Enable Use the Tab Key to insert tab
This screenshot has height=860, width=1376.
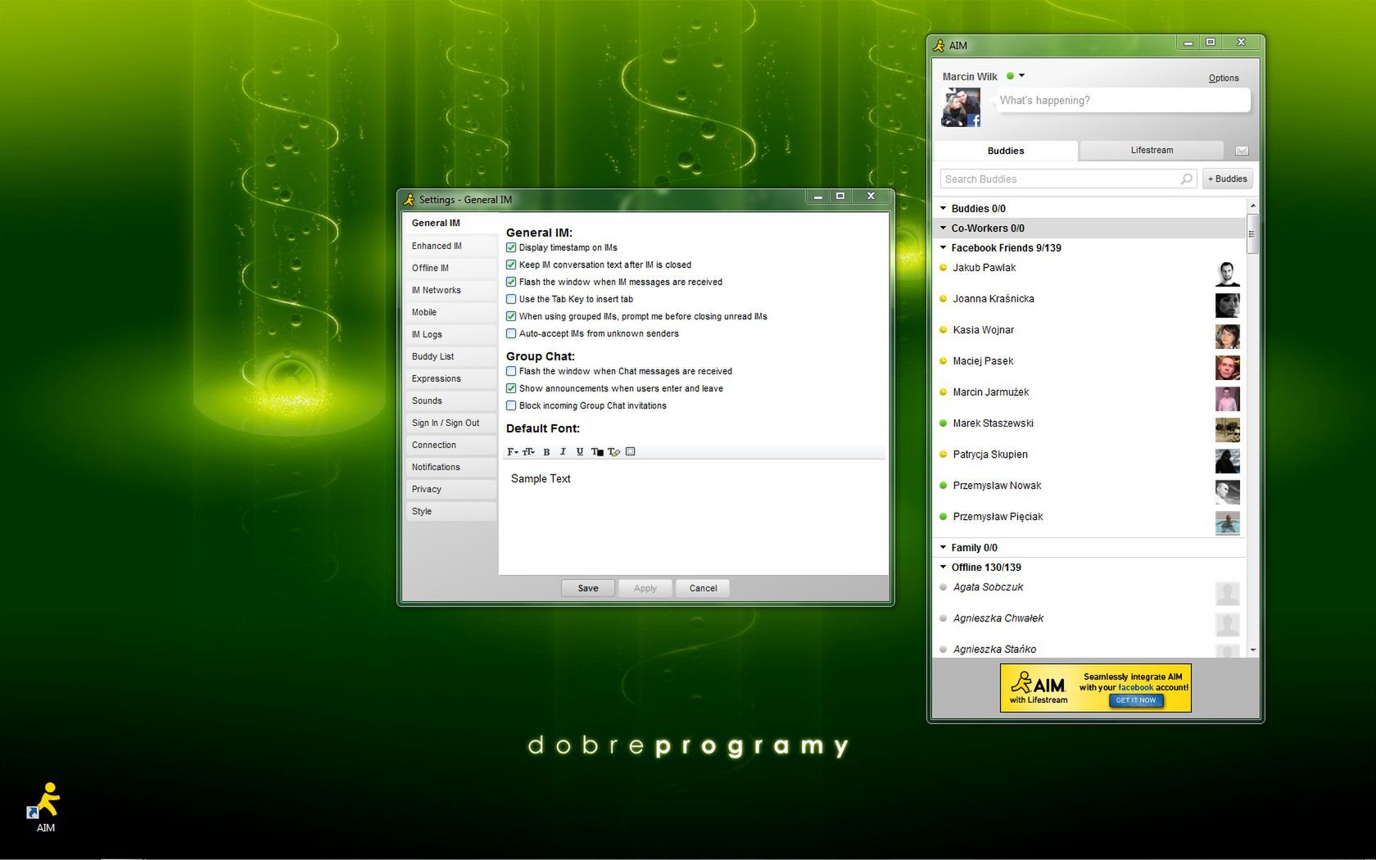[x=511, y=299]
